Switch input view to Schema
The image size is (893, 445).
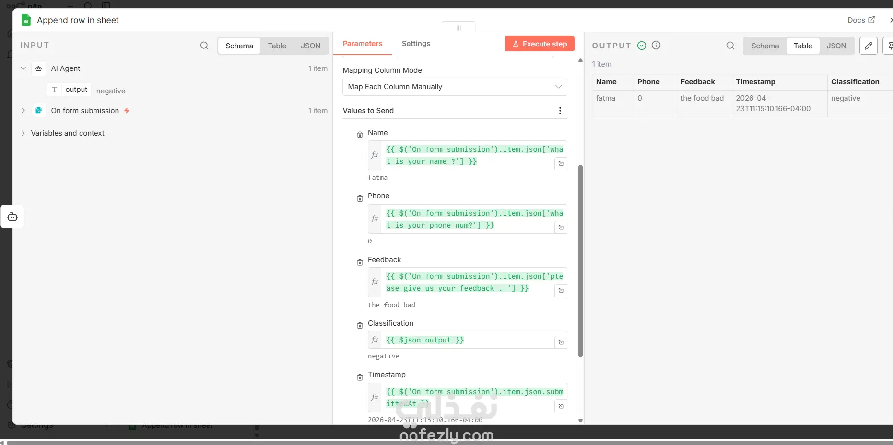239,46
